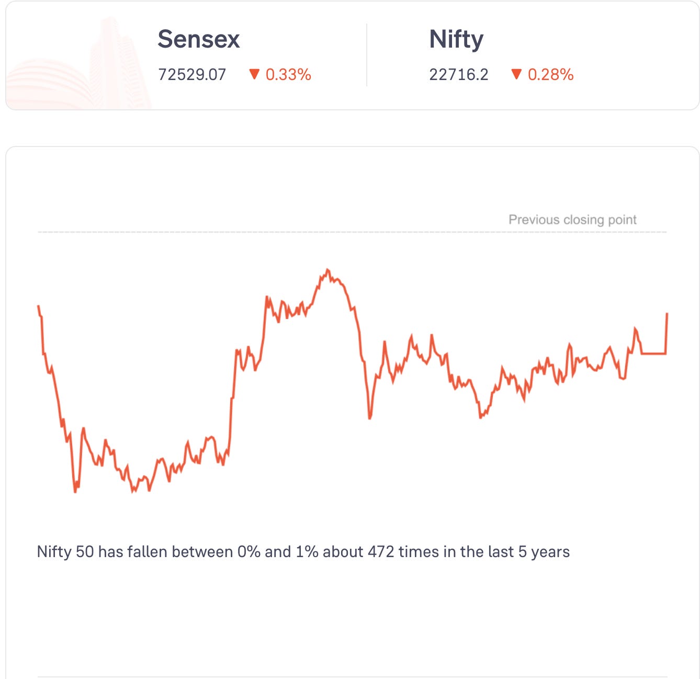This screenshot has height=679, width=700.
Task: Click the Sensex value 72529.07
Action: 192,75
